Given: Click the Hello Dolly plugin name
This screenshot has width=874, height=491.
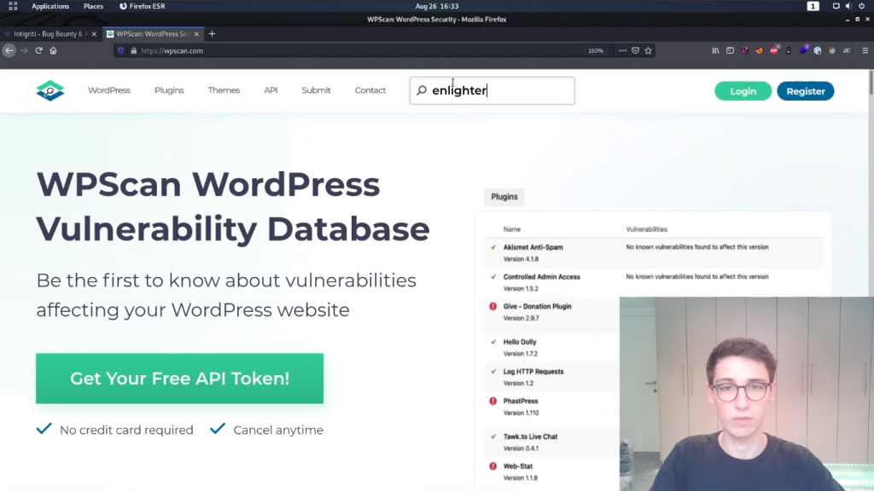Looking at the screenshot, I should point(520,342).
